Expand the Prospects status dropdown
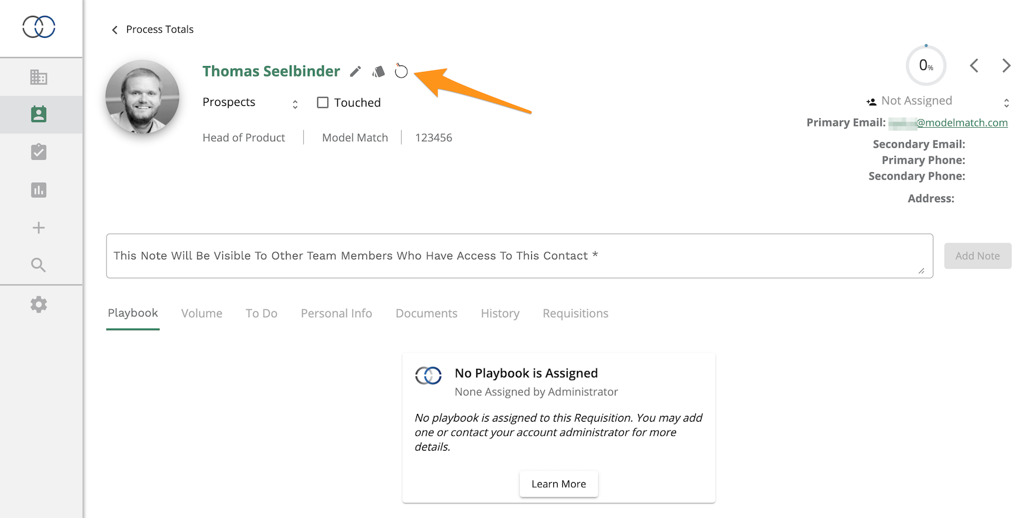 pos(251,103)
